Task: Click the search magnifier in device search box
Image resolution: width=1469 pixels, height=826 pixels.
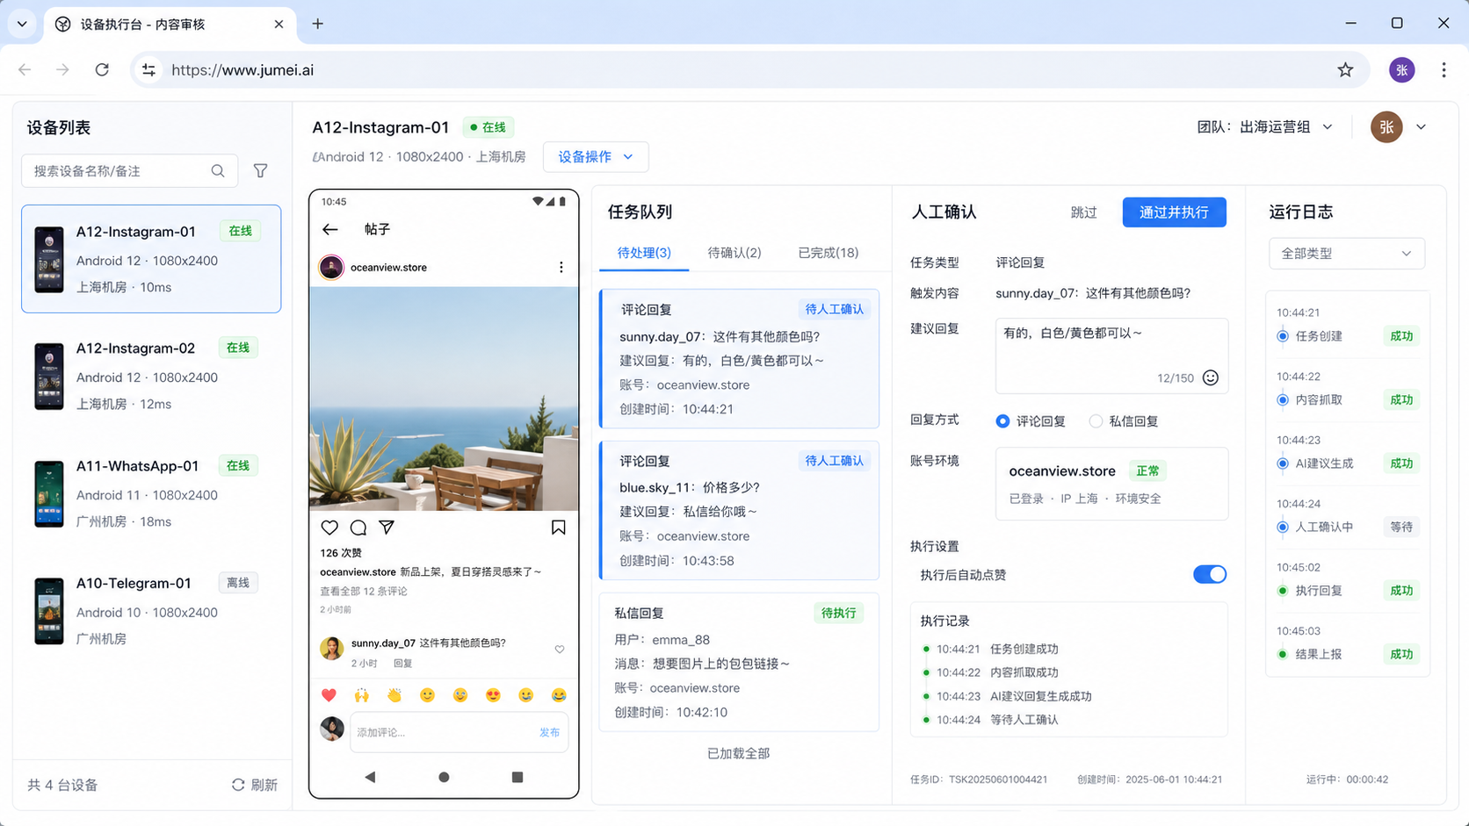Action: (x=218, y=171)
